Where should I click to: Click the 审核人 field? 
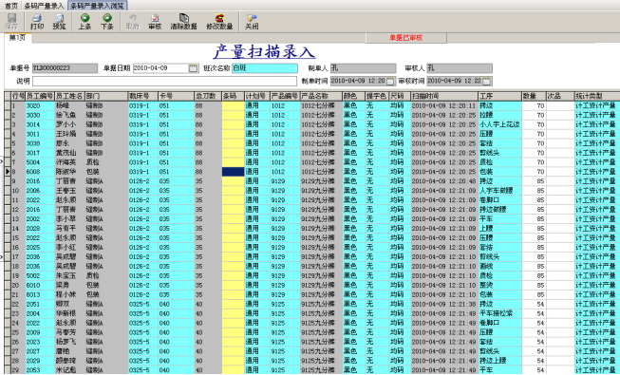click(x=460, y=68)
